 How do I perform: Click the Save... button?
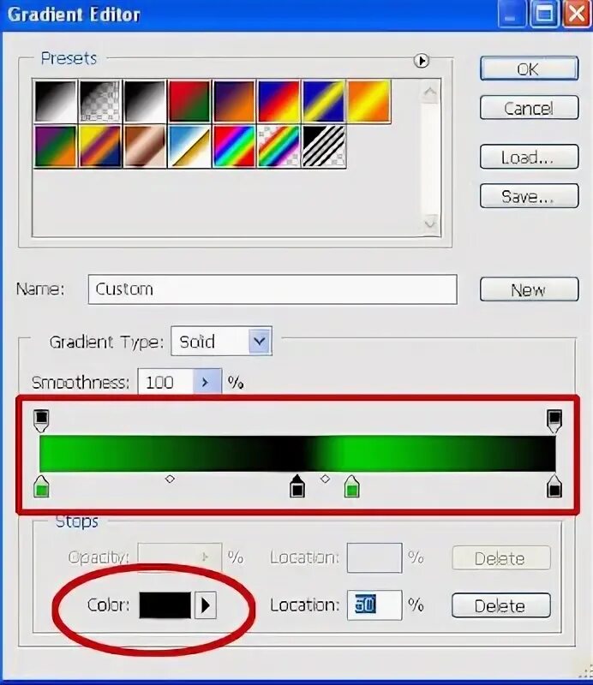point(529,196)
